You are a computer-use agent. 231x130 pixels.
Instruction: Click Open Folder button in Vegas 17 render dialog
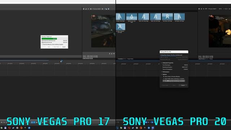pyautogui.click(x=56, y=47)
